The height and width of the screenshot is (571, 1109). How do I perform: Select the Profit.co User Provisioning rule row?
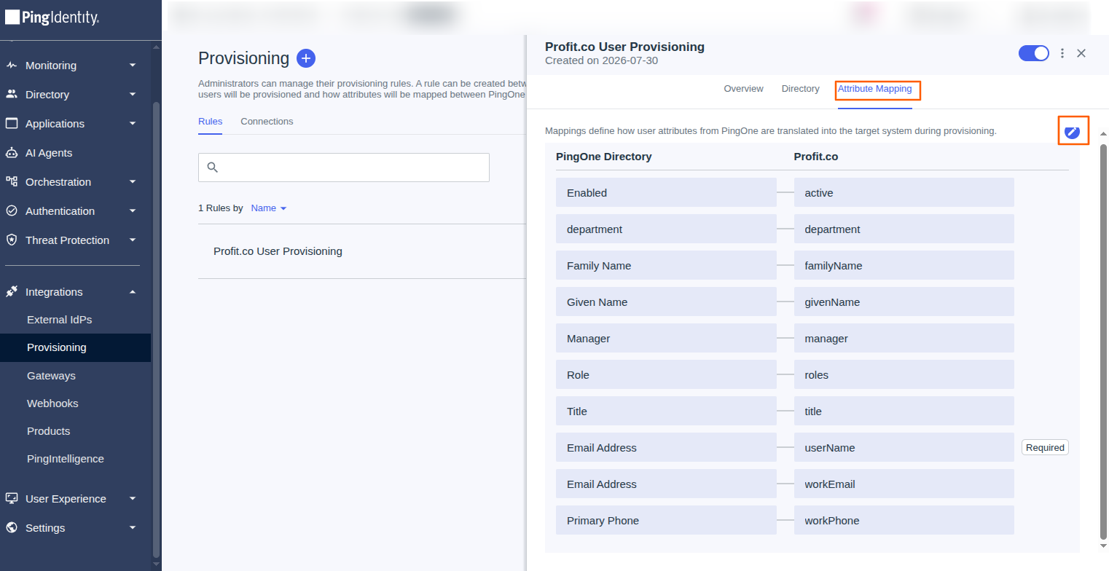pyautogui.click(x=361, y=251)
